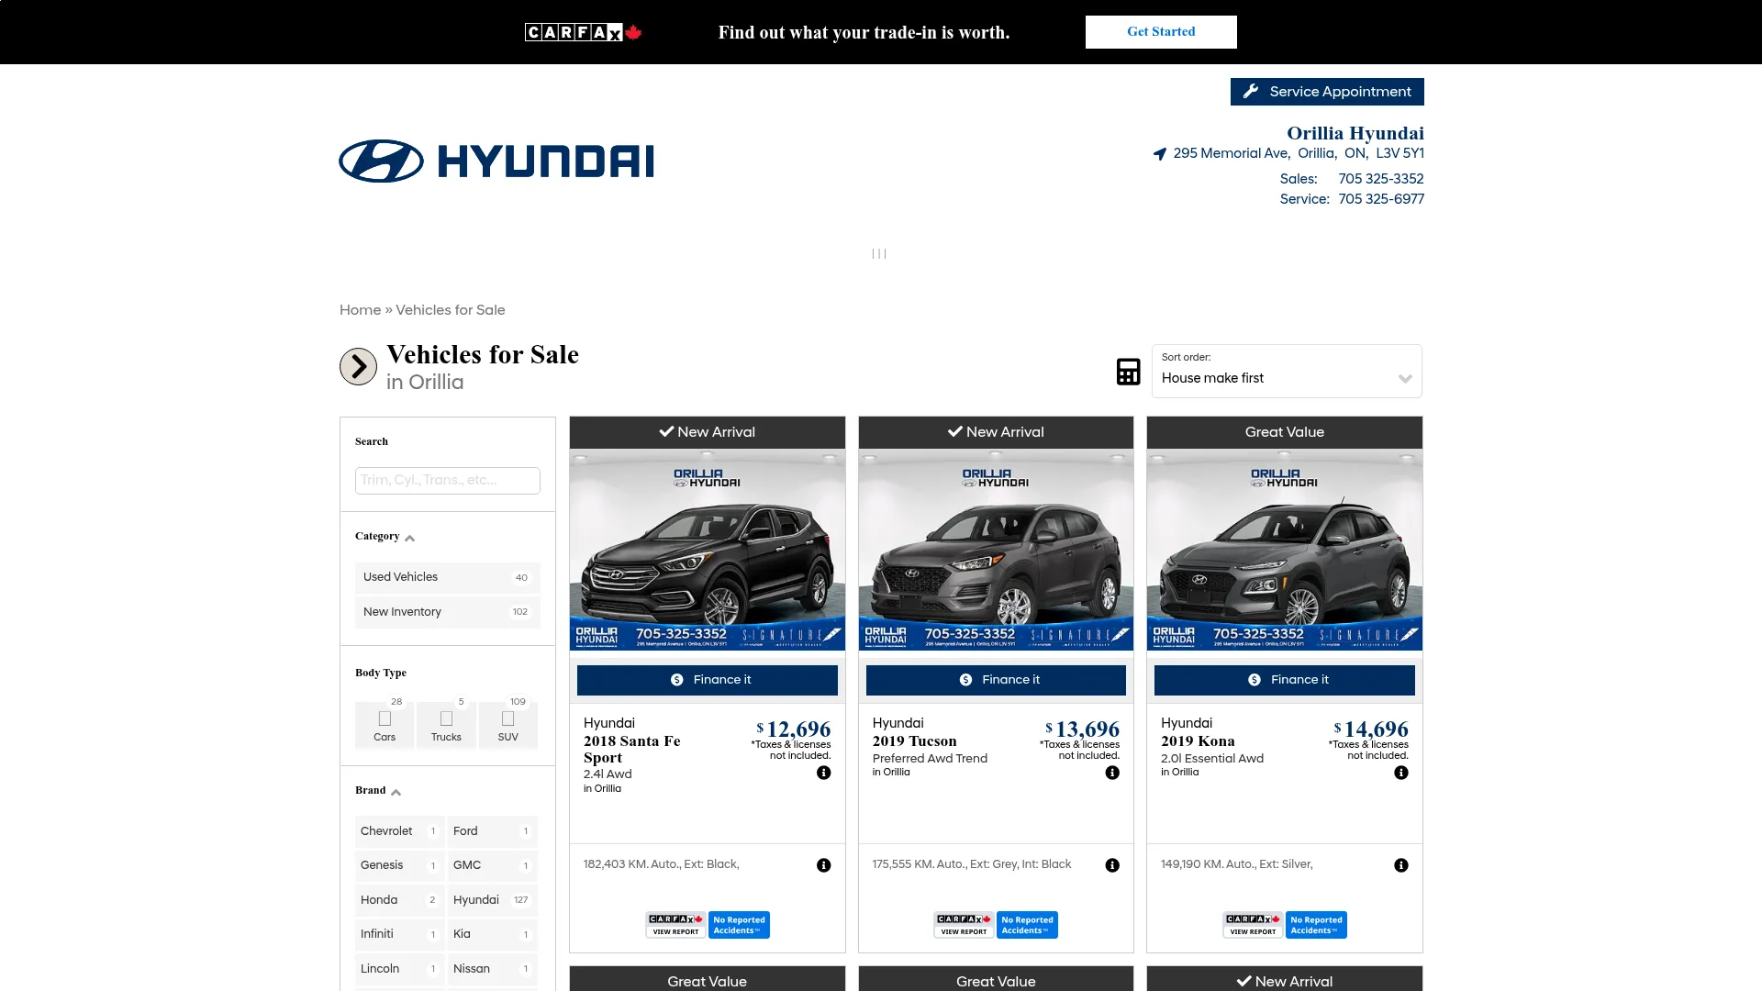Image resolution: width=1762 pixels, height=991 pixels.
Task: Click the $14,696 price
Action: [x=1372, y=729]
